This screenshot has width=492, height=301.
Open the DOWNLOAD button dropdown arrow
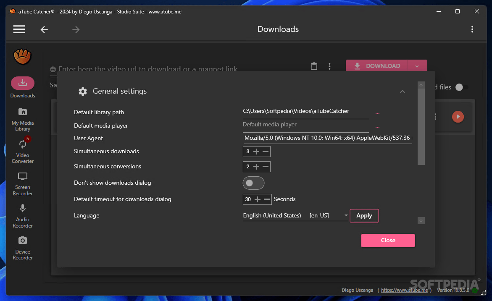coord(417,66)
